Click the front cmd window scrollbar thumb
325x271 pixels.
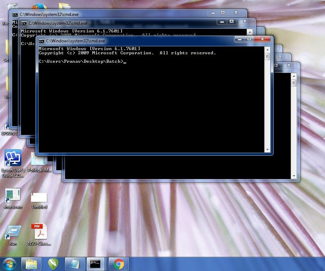click(268, 56)
